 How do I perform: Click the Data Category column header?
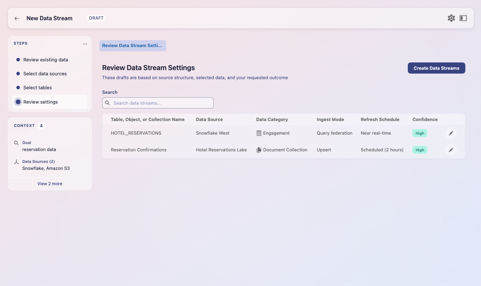pyautogui.click(x=272, y=119)
